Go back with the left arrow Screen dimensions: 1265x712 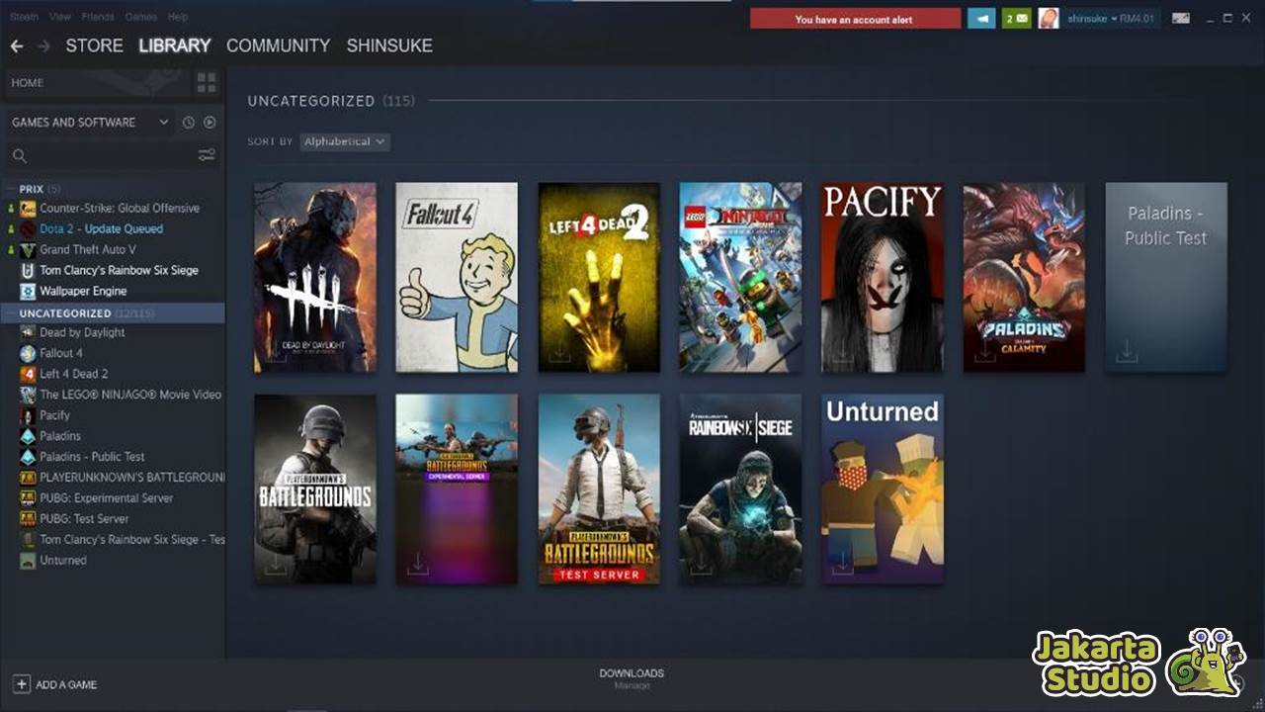[17, 46]
